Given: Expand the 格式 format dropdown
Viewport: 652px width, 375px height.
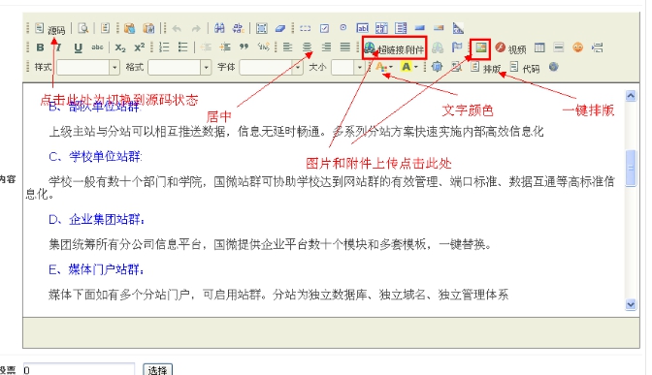Looking at the screenshot, I should point(206,67).
